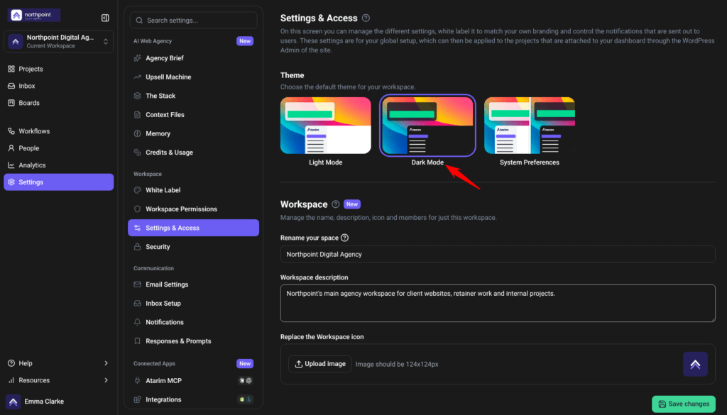The image size is (727, 415).
Task: Open Atarim MCP connected app
Action: click(193, 381)
